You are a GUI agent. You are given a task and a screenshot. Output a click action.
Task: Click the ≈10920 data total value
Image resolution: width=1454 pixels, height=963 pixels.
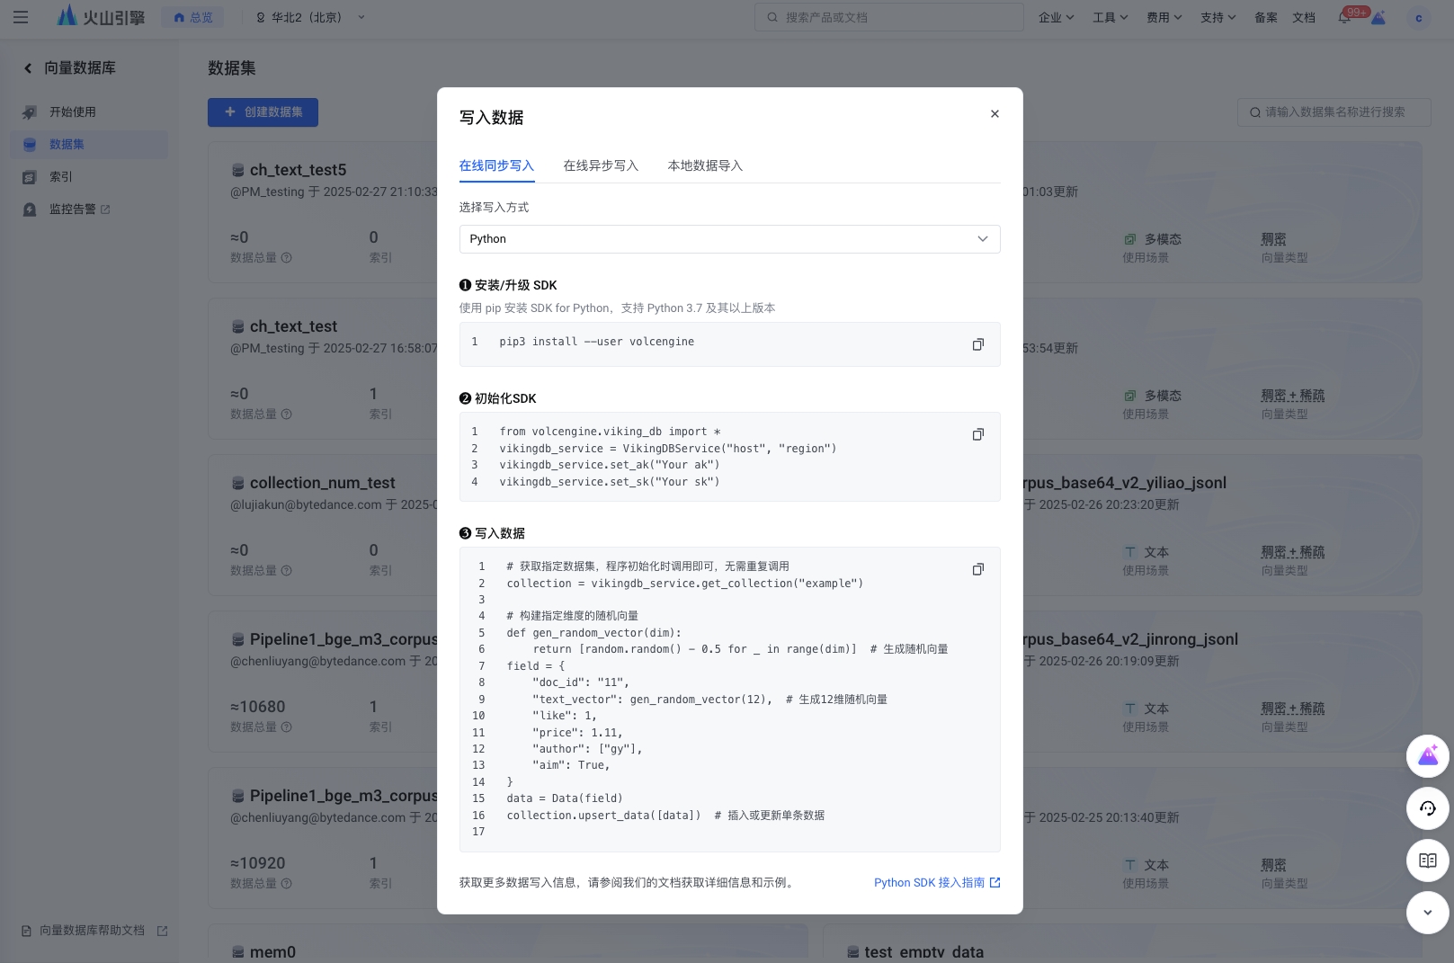[x=258, y=863]
